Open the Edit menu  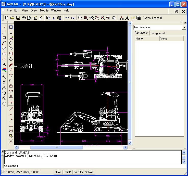point(17,10)
